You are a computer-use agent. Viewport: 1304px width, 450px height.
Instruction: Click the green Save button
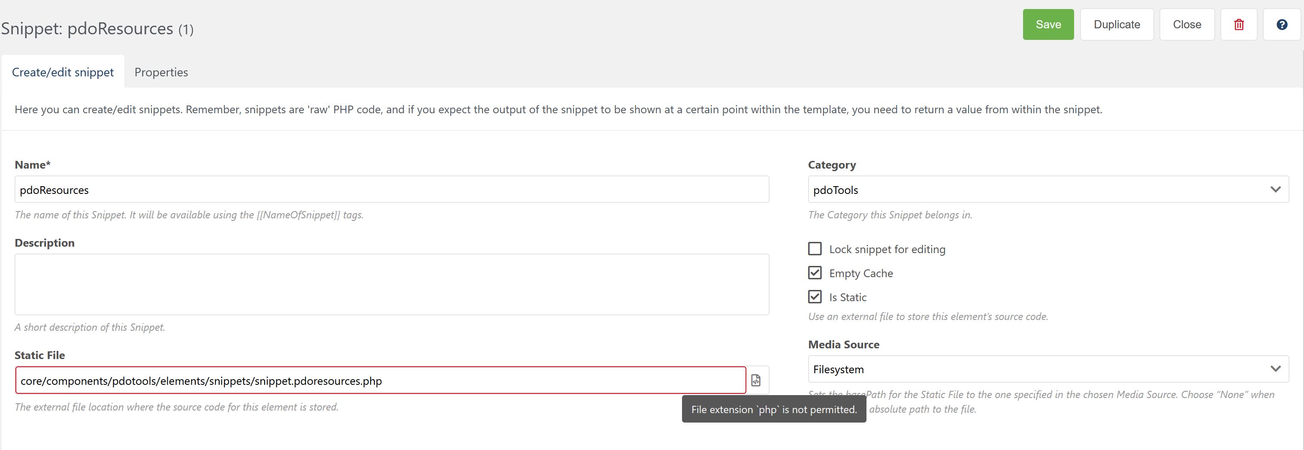point(1048,24)
